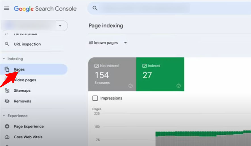Click the Page Experience plus icon

point(7,126)
